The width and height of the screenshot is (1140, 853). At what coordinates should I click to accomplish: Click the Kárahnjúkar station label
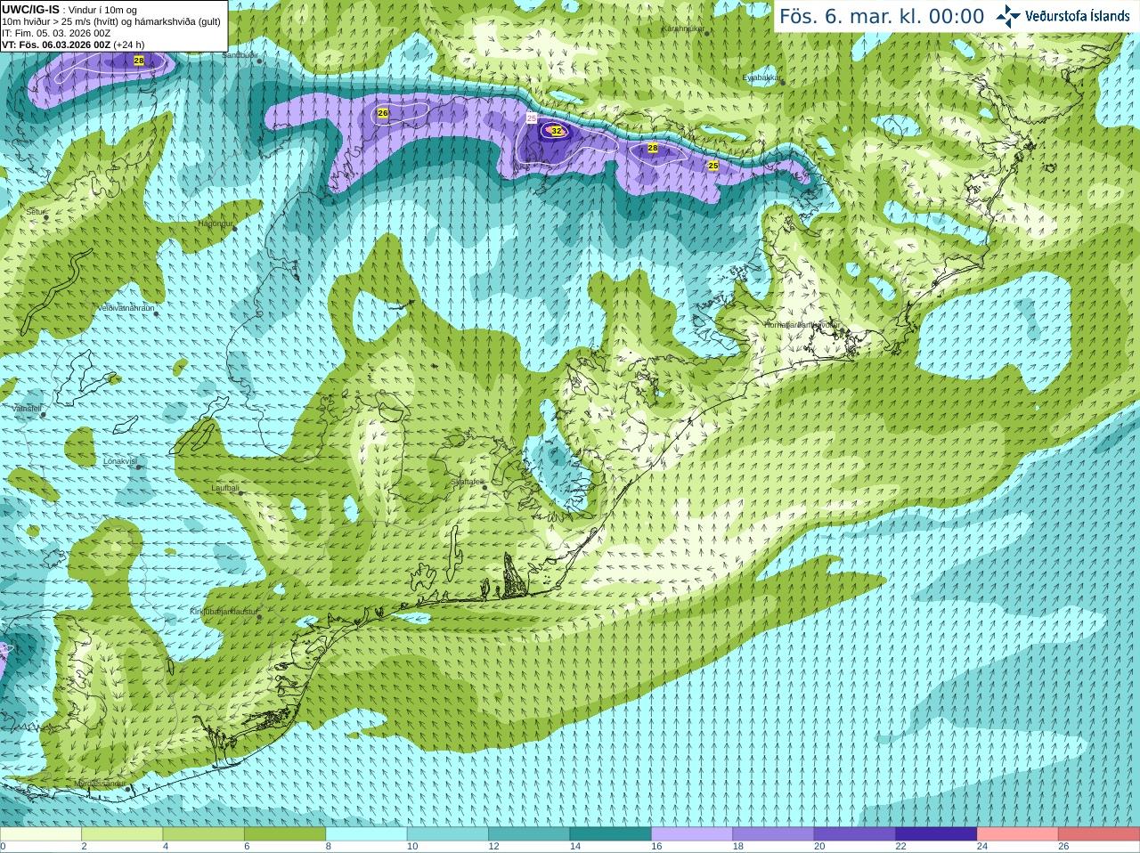pyautogui.click(x=683, y=28)
